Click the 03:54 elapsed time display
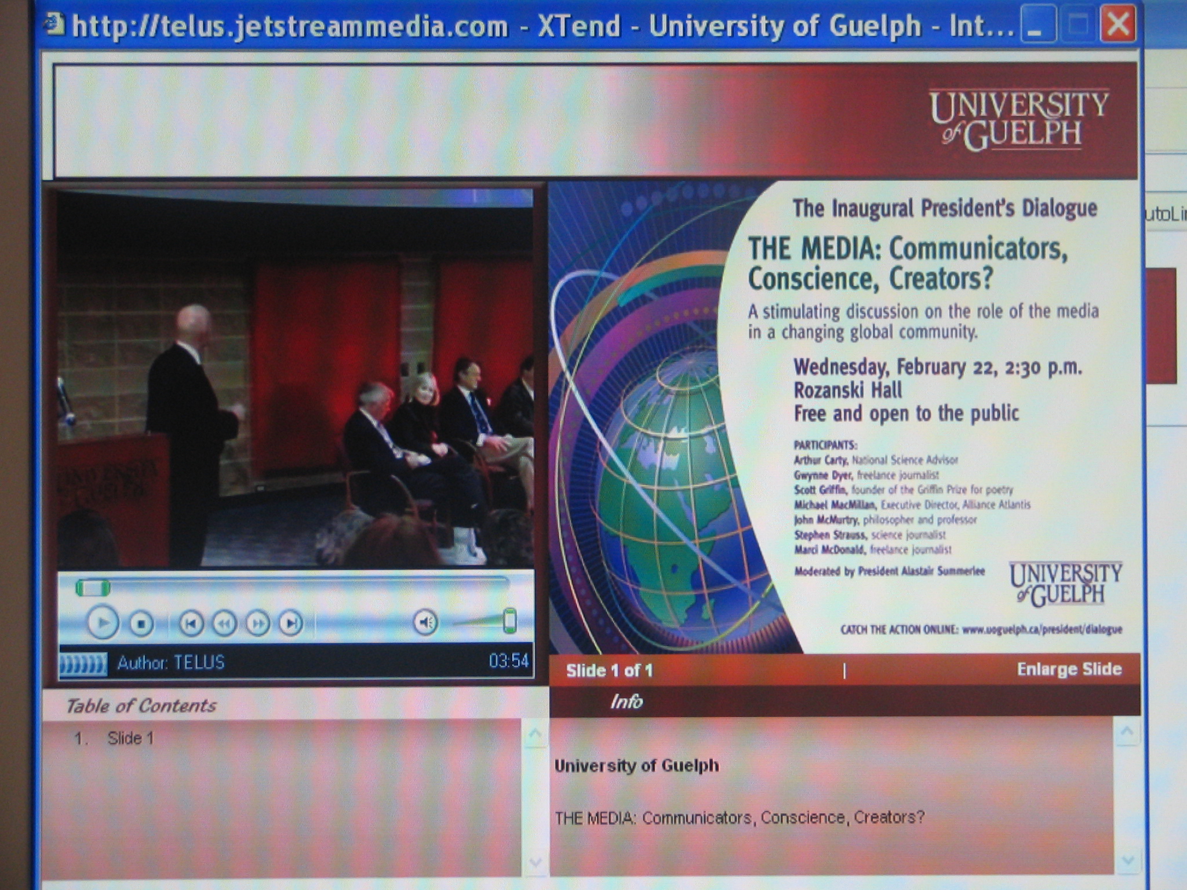 pos(508,661)
